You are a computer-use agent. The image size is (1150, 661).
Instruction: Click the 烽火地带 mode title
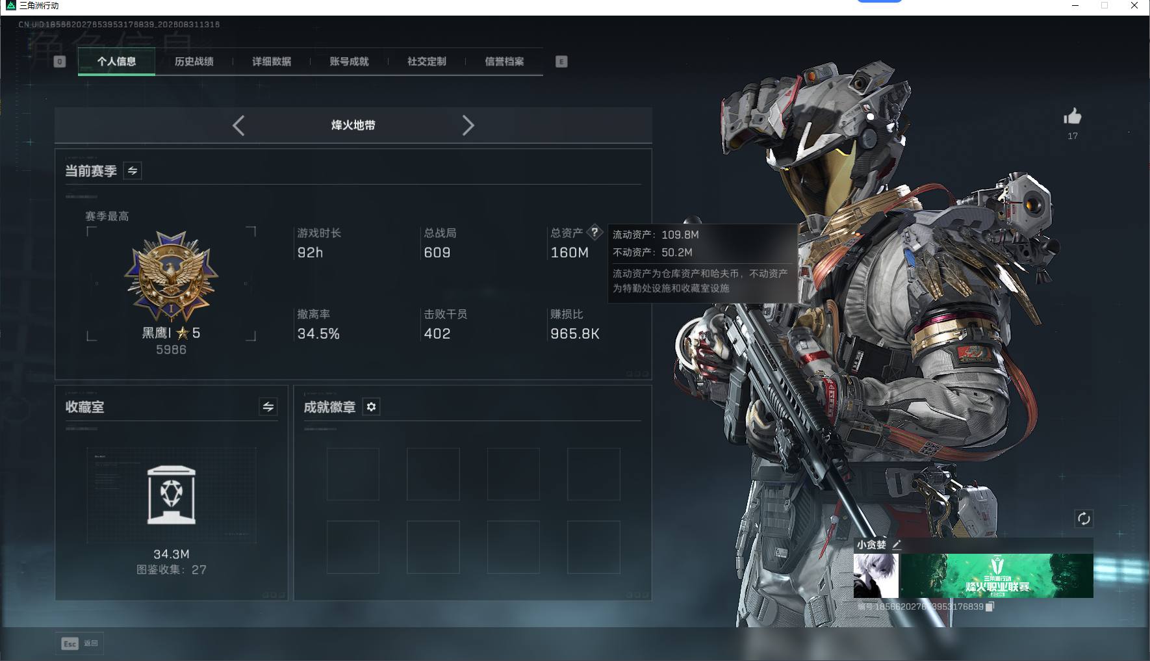click(353, 125)
